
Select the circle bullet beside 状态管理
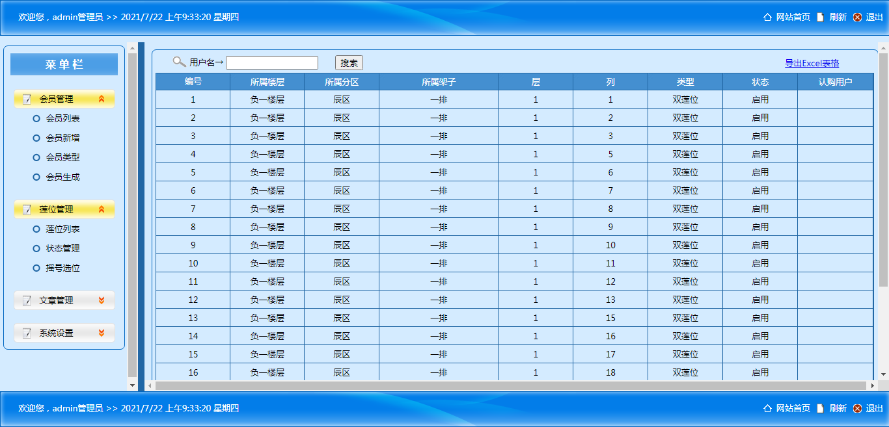tap(36, 248)
